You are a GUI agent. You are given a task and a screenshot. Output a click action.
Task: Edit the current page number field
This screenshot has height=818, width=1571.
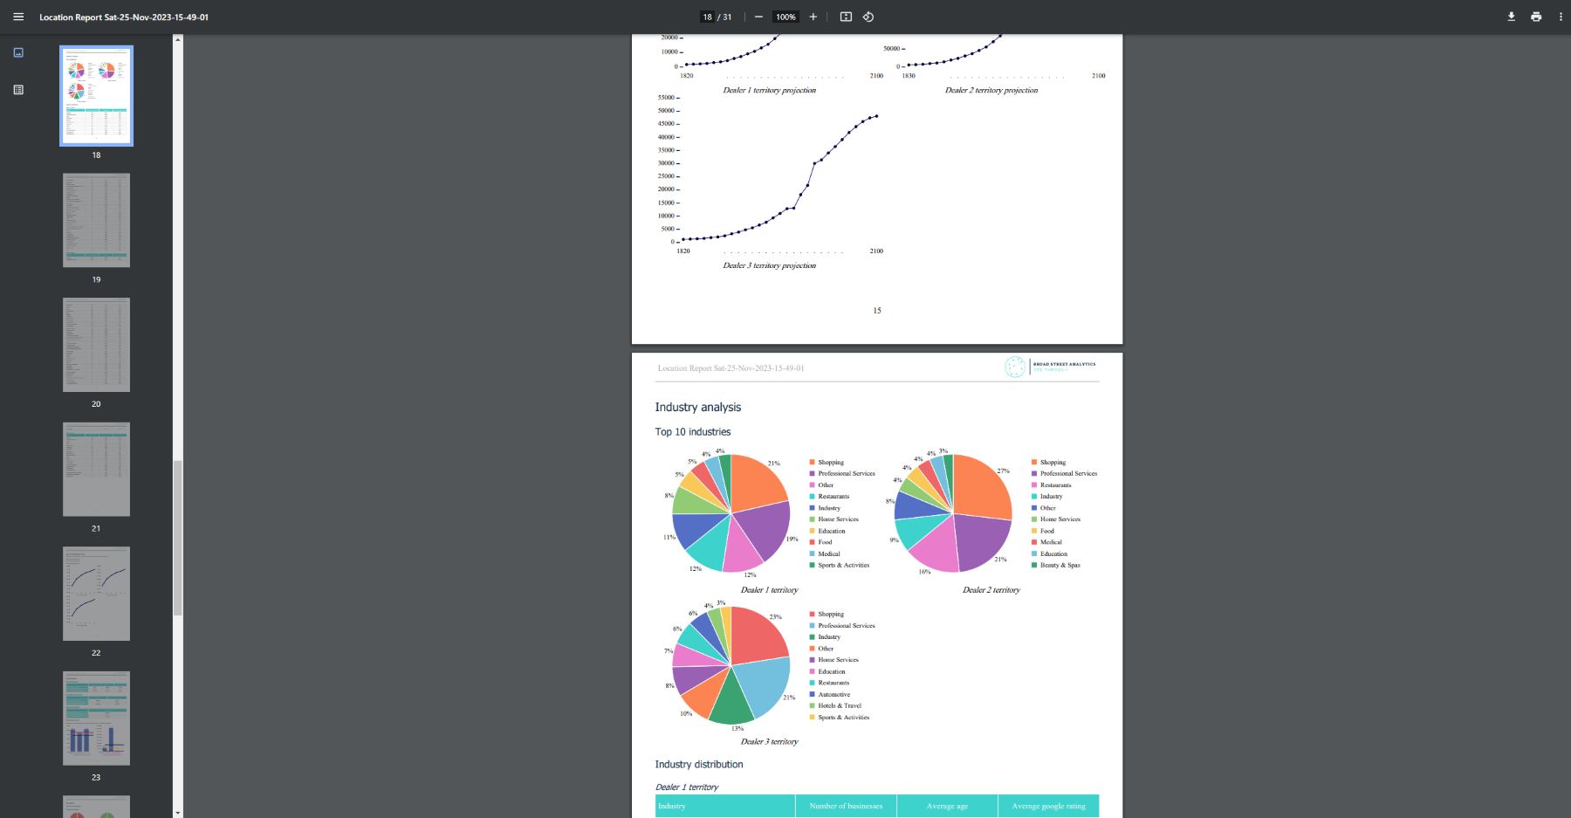click(x=707, y=17)
